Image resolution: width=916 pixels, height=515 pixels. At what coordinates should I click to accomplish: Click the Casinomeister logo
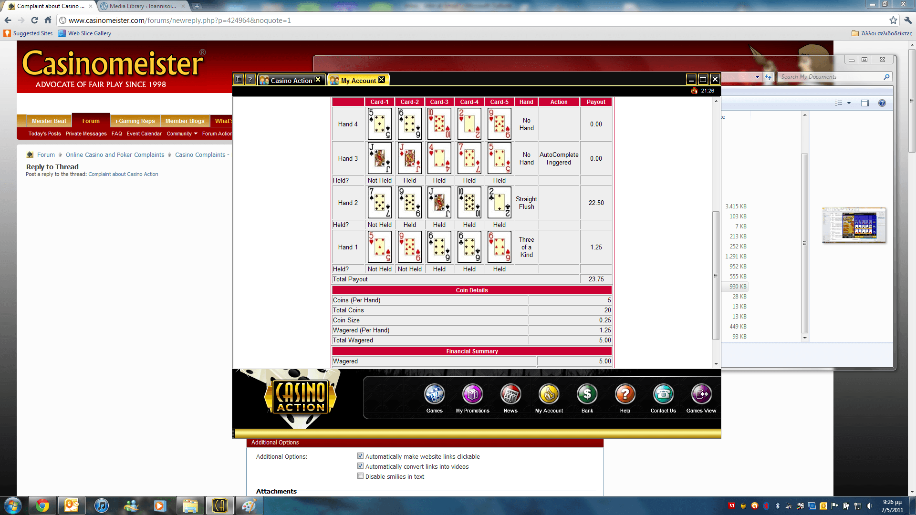[x=114, y=68]
